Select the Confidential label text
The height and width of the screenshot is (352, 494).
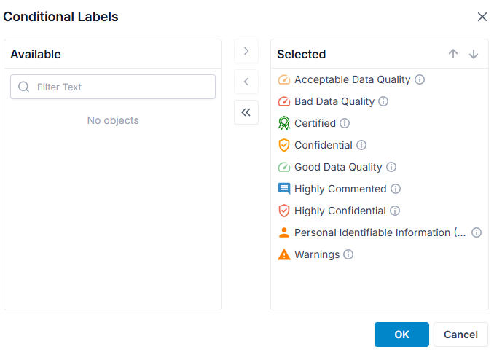[324, 145]
